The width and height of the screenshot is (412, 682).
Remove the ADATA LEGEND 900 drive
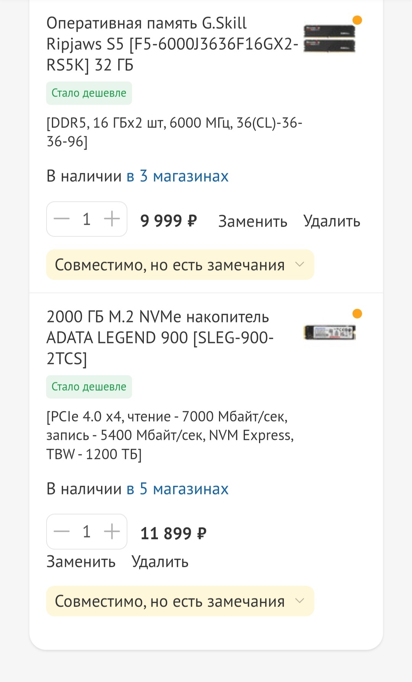tap(160, 562)
